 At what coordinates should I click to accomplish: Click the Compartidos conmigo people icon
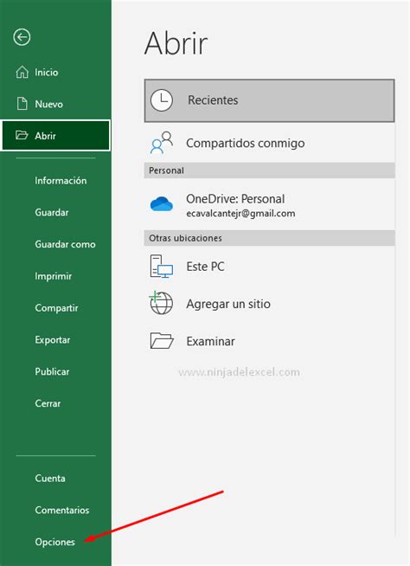(x=162, y=143)
